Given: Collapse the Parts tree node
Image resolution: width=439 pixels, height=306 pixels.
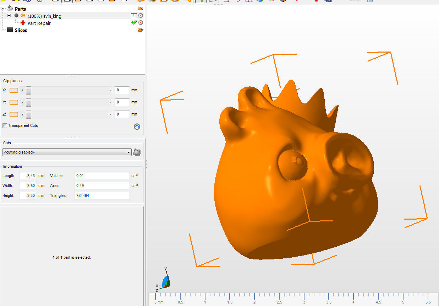Looking at the screenshot, I should click(3, 9).
